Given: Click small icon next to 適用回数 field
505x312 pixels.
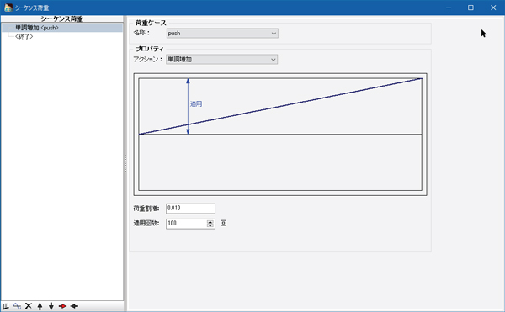Looking at the screenshot, I should pos(223,223).
